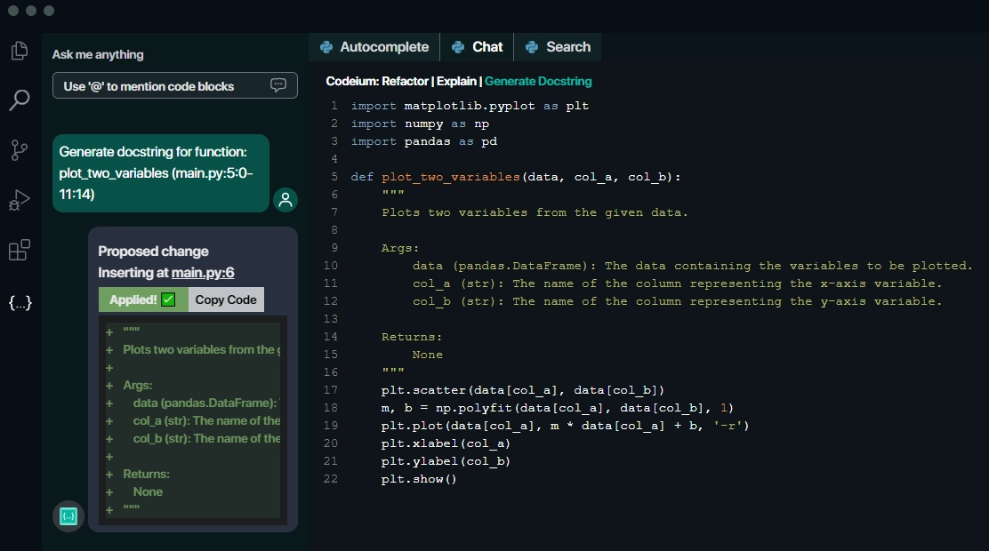The height and width of the screenshot is (551, 989).
Task: Select the Codeium braces icon in sidebar
Action: click(x=20, y=303)
